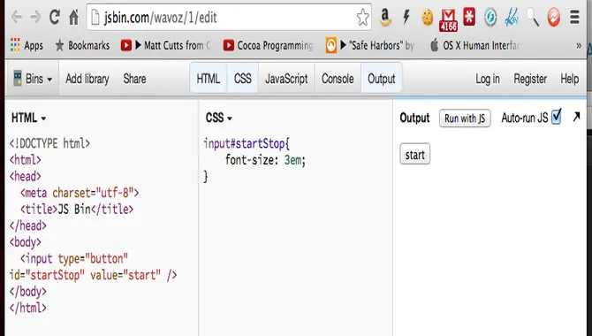Click the "<meta charset" code line
This screenshot has height=336, width=592.
(80, 193)
